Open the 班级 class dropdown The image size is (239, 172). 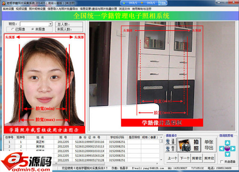(49, 24)
